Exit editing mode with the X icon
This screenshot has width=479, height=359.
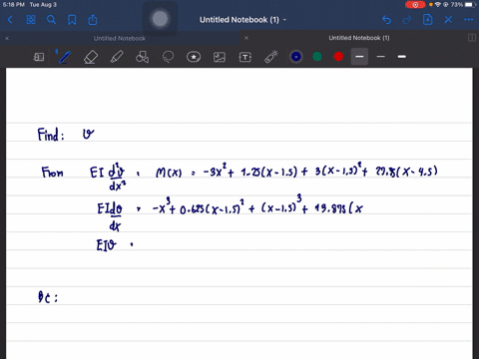click(x=448, y=20)
